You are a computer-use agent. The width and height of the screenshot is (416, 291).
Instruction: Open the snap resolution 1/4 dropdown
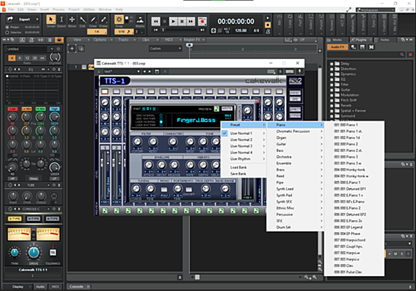(97, 31)
